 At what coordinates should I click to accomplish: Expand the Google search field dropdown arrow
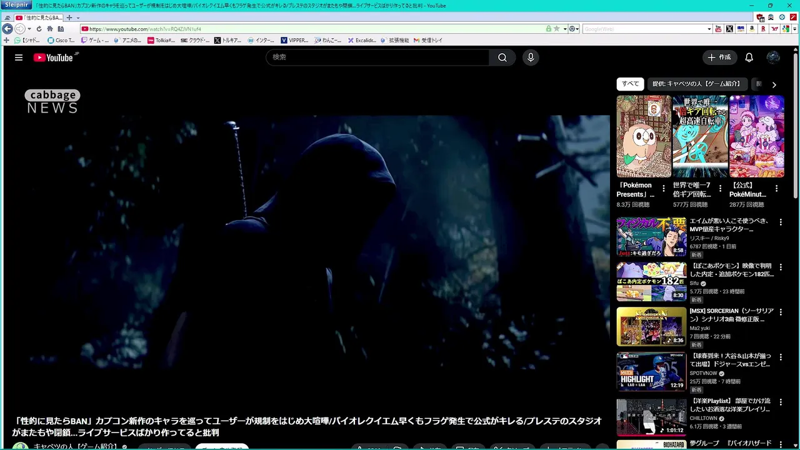tap(709, 29)
